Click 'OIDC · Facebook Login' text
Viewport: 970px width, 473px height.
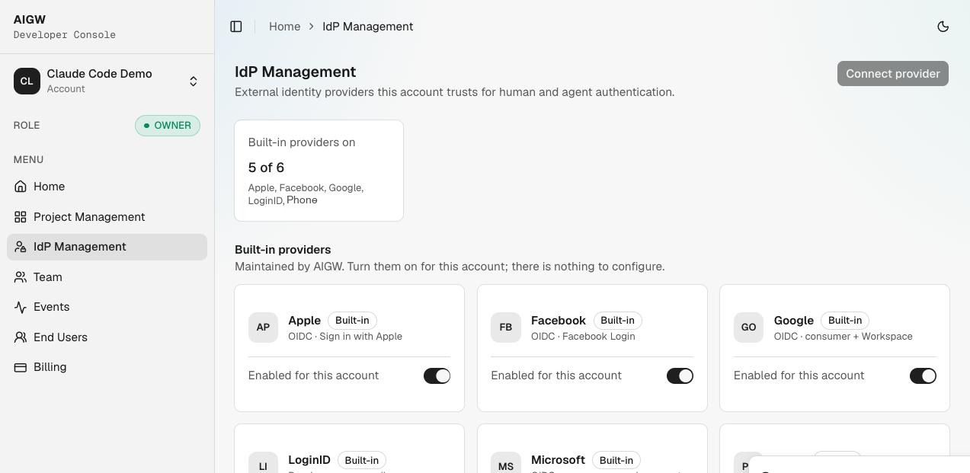coord(583,337)
